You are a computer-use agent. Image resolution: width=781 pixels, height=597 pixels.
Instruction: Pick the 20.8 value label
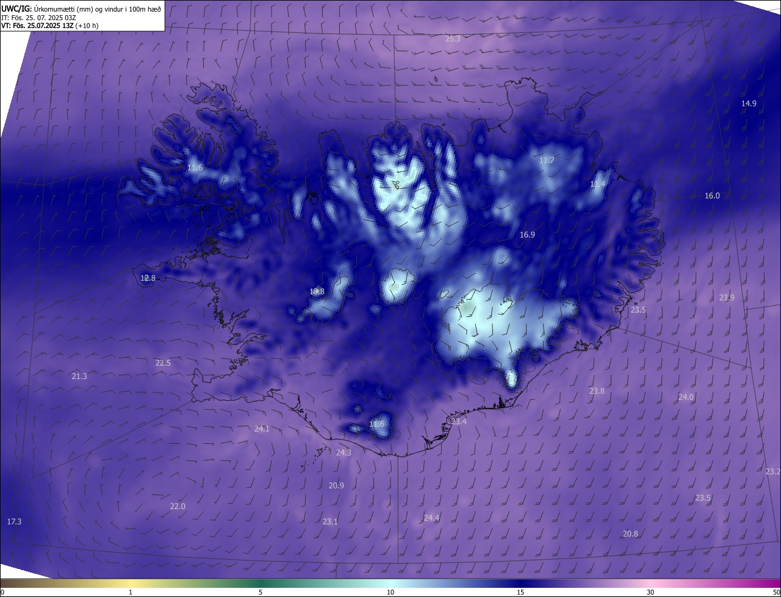tap(630, 534)
